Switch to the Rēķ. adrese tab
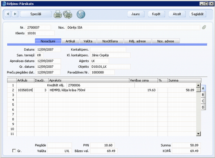 (x=137, y=41)
